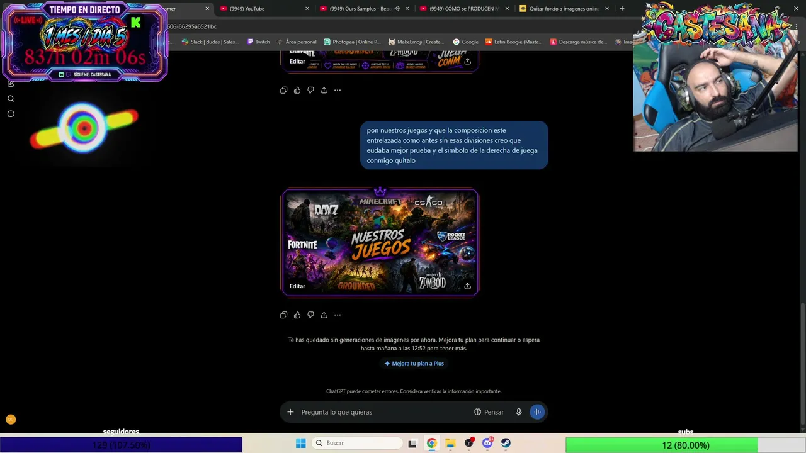
Task: Switch to 'Quitar fondo a imagenes online' tab
Action: (x=564, y=8)
